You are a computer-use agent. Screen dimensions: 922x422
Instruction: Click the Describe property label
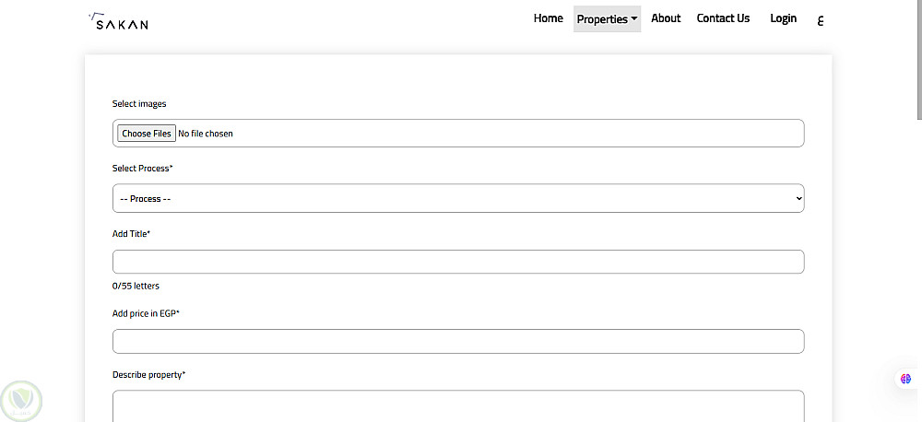[x=148, y=375]
